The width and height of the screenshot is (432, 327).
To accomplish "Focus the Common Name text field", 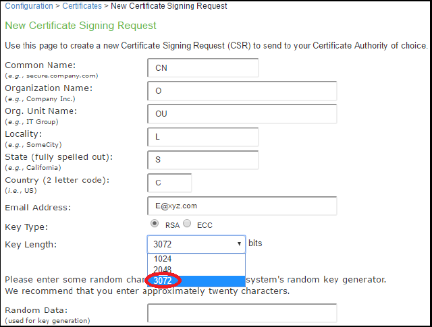I will coord(202,68).
